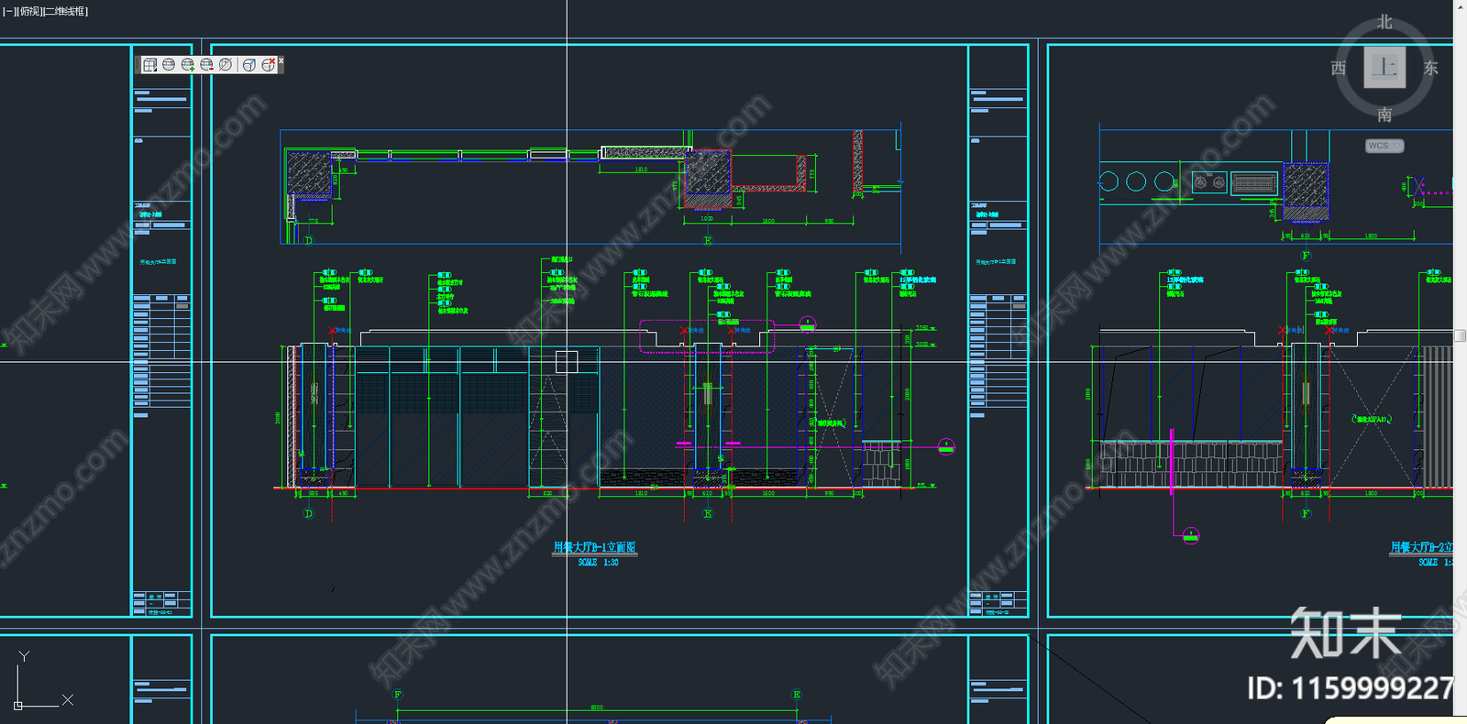Click the vertical scrollbar thumb

(x=1460, y=336)
